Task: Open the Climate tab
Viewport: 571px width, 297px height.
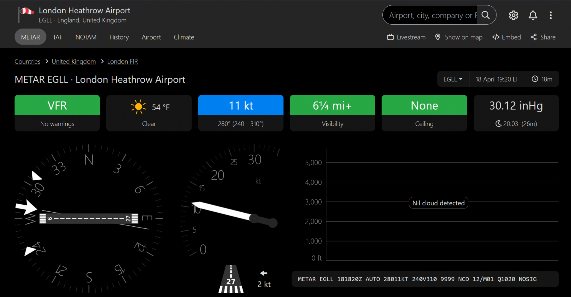Action: pyautogui.click(x=184, y=37)
